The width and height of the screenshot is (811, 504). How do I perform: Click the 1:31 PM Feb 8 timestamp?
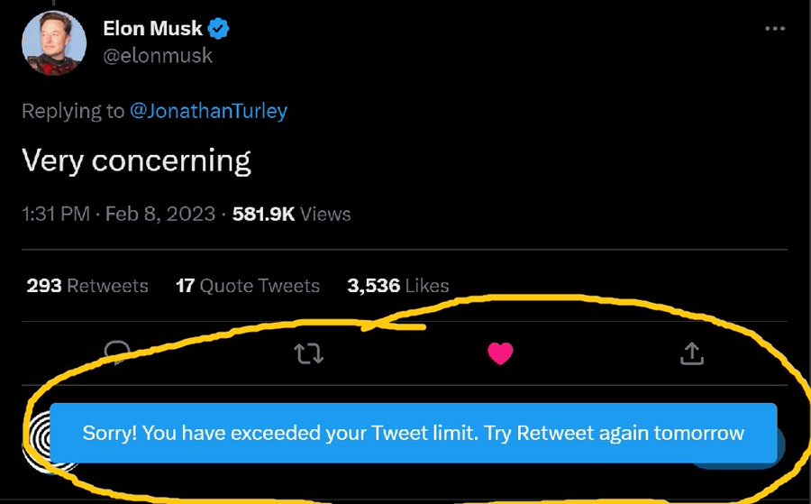click(x=118, y=215)
